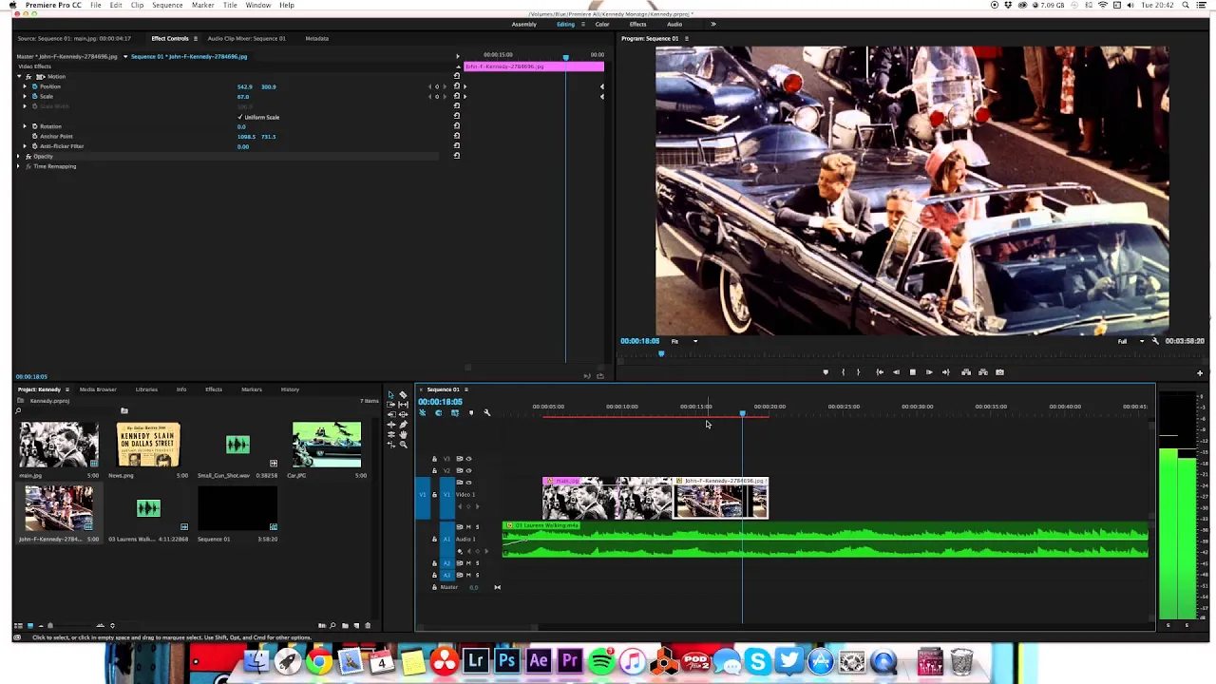Image resolution: width=1216 pixels, height=684 pixels.
Task: Collapse the Motion effect group
Action: pyautogui.click(x=19, y=76)
